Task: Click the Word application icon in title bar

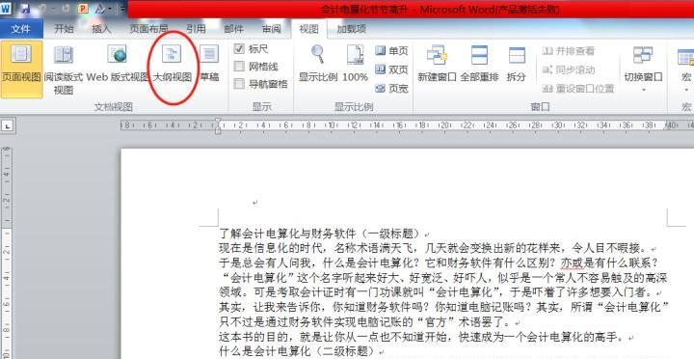Action: pyautogui.click(x=6, y=9)
